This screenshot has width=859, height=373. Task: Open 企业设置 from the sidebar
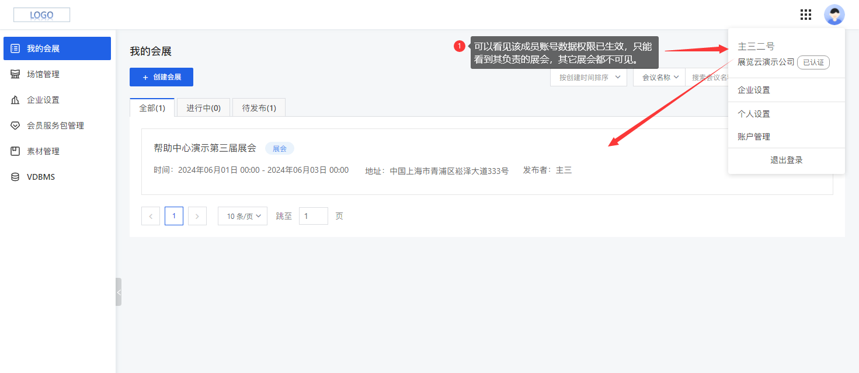click(57, 99)
